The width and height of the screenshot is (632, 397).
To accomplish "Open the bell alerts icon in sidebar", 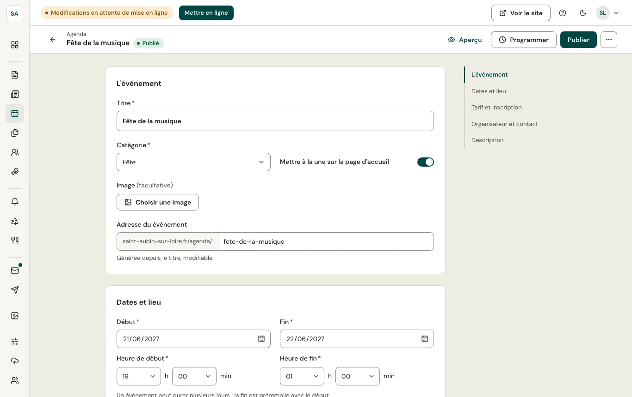I will point(15,202).
